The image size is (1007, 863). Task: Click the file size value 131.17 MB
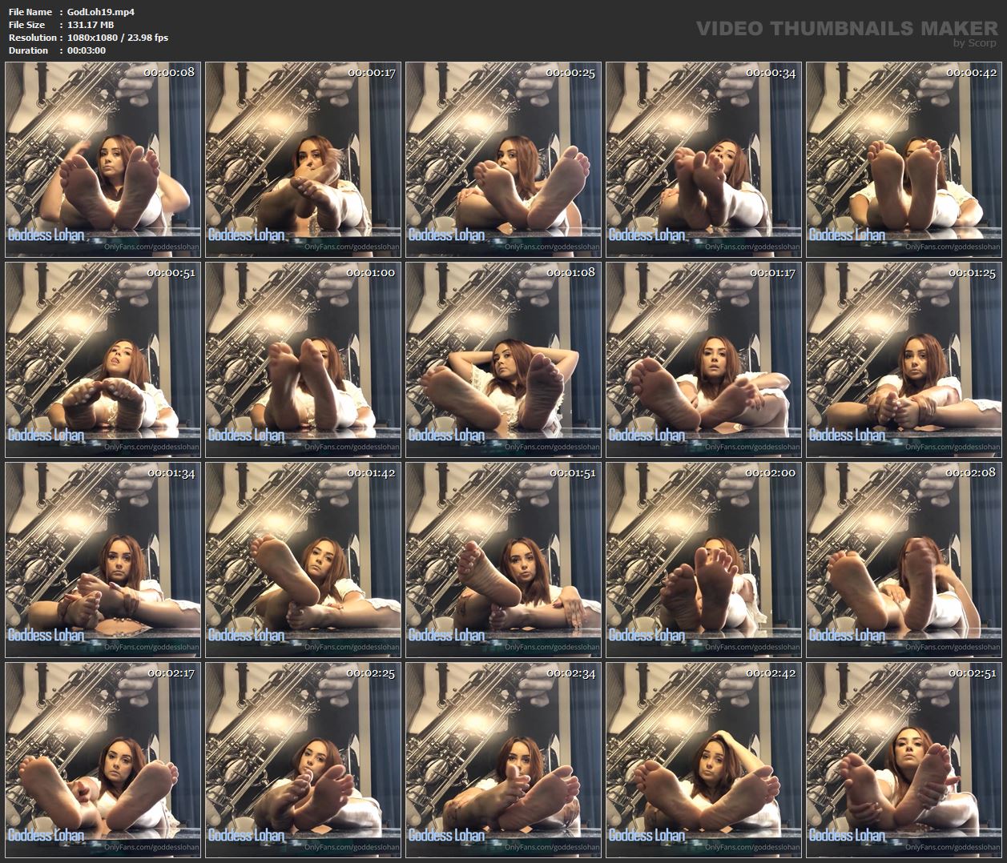(91, 25)
